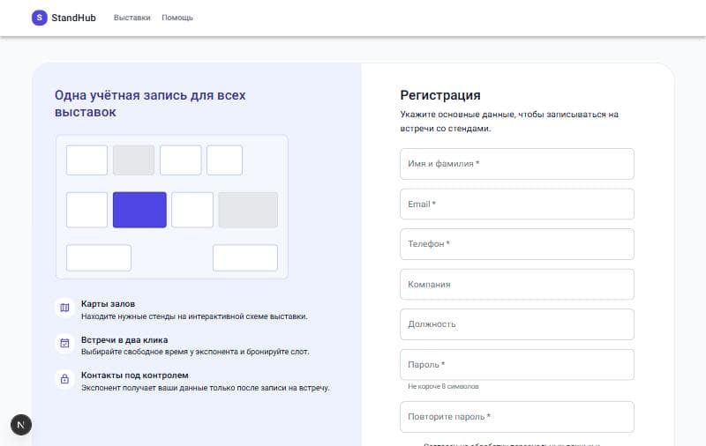The width and height of the screenshot is (706, 446).
Task: Focus the Должность input field
Action: pos(517,324)
